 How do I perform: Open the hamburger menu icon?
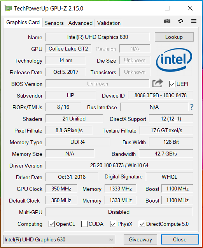[194, 21]
